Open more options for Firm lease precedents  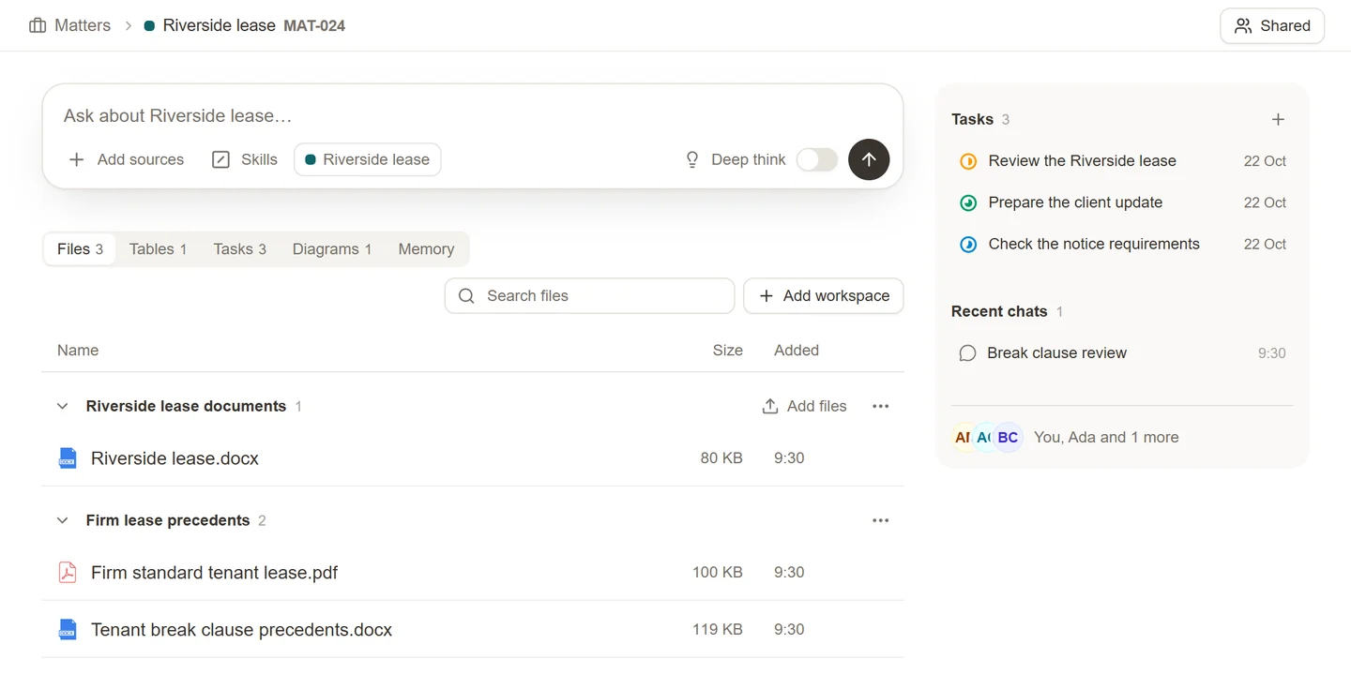click(880, 520)
